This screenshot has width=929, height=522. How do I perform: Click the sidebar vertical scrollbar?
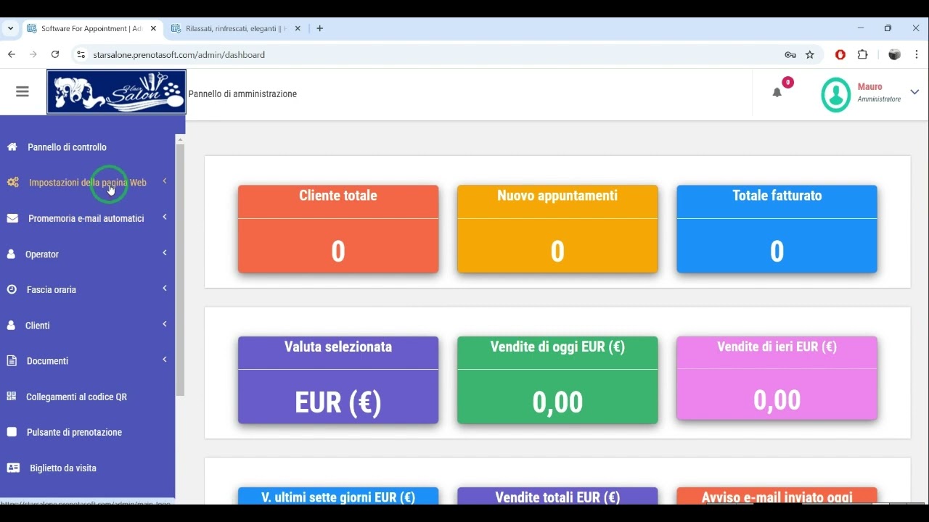coord(180,270)
